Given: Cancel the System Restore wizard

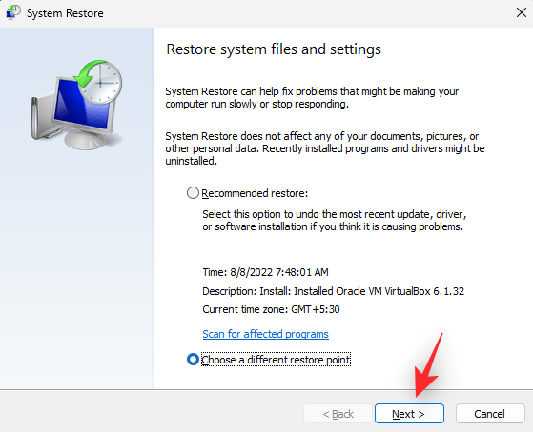Looking at the screenshot, I should click(x=490, y=414).
